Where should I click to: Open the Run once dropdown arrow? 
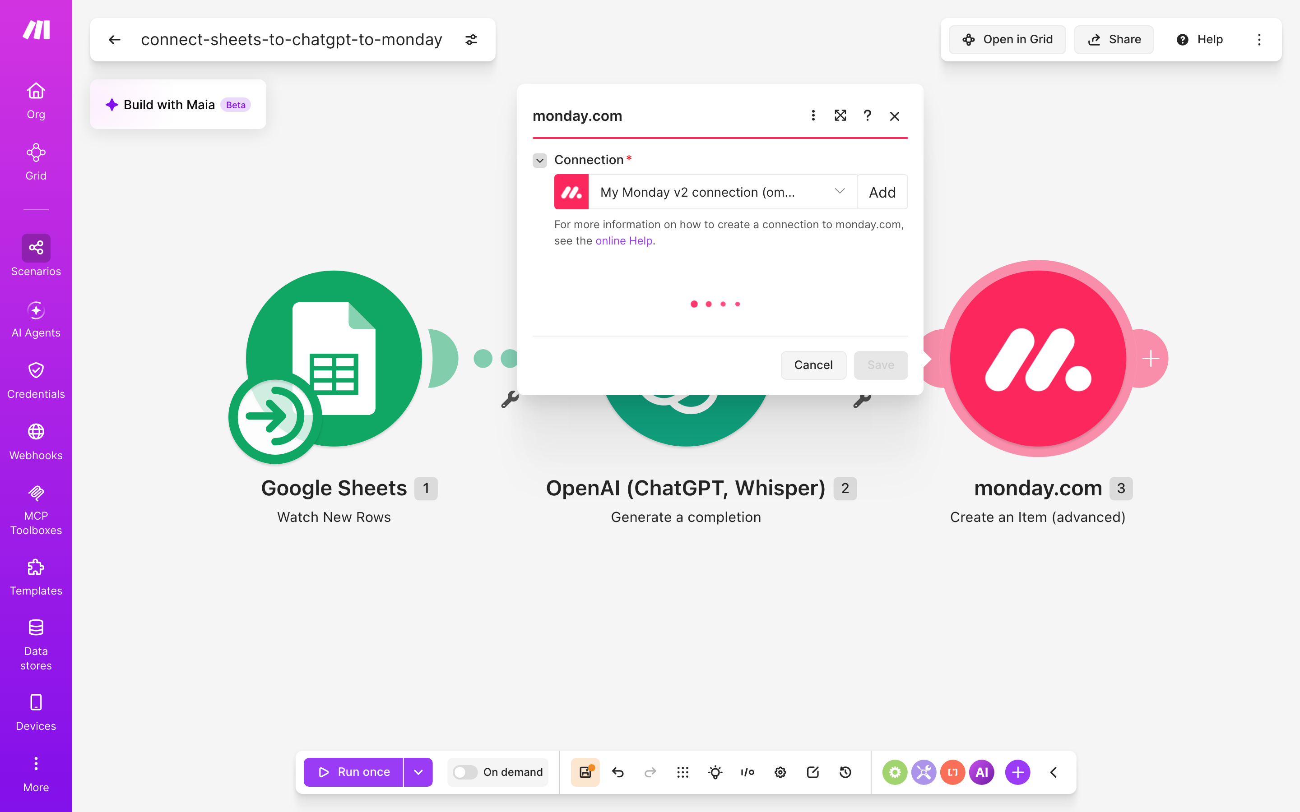point(418,772)
